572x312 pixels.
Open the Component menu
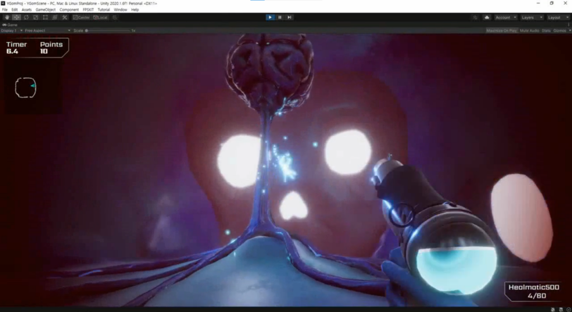[69, 10]
